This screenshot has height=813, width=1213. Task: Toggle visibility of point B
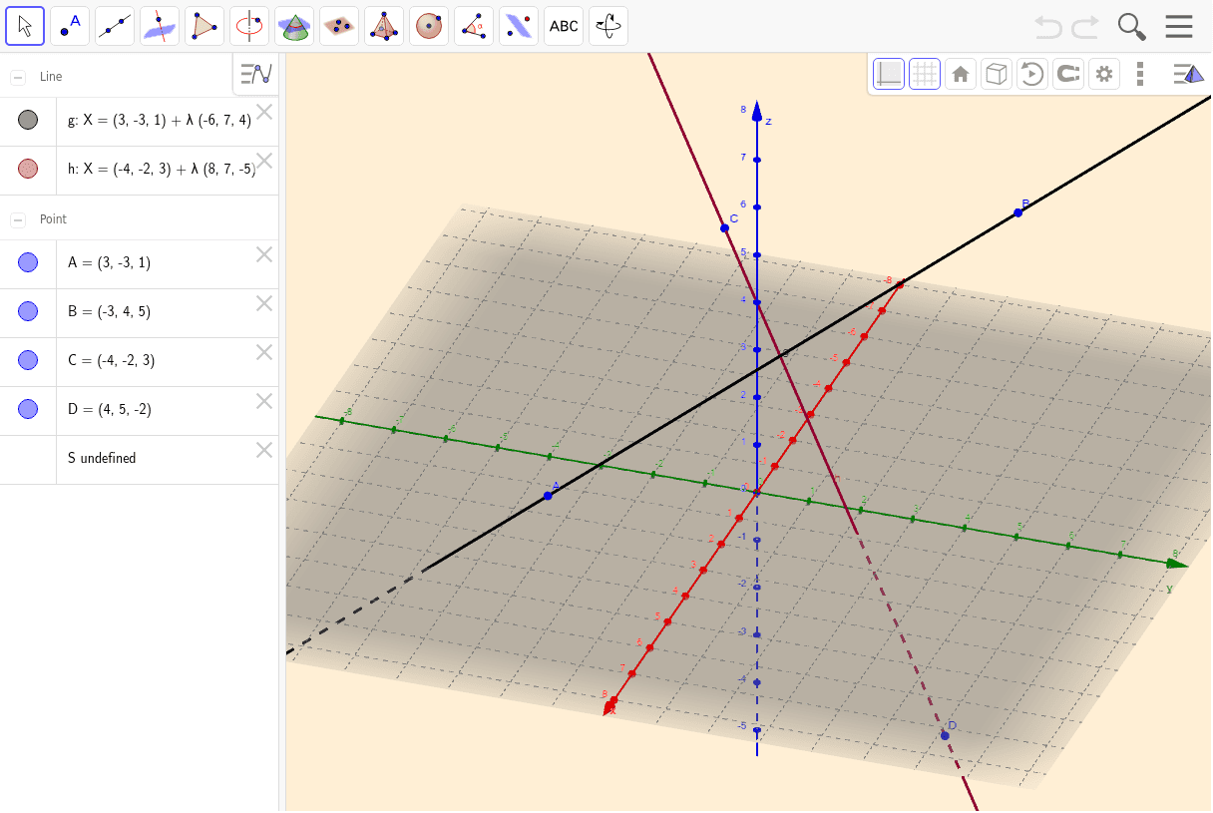28,311
